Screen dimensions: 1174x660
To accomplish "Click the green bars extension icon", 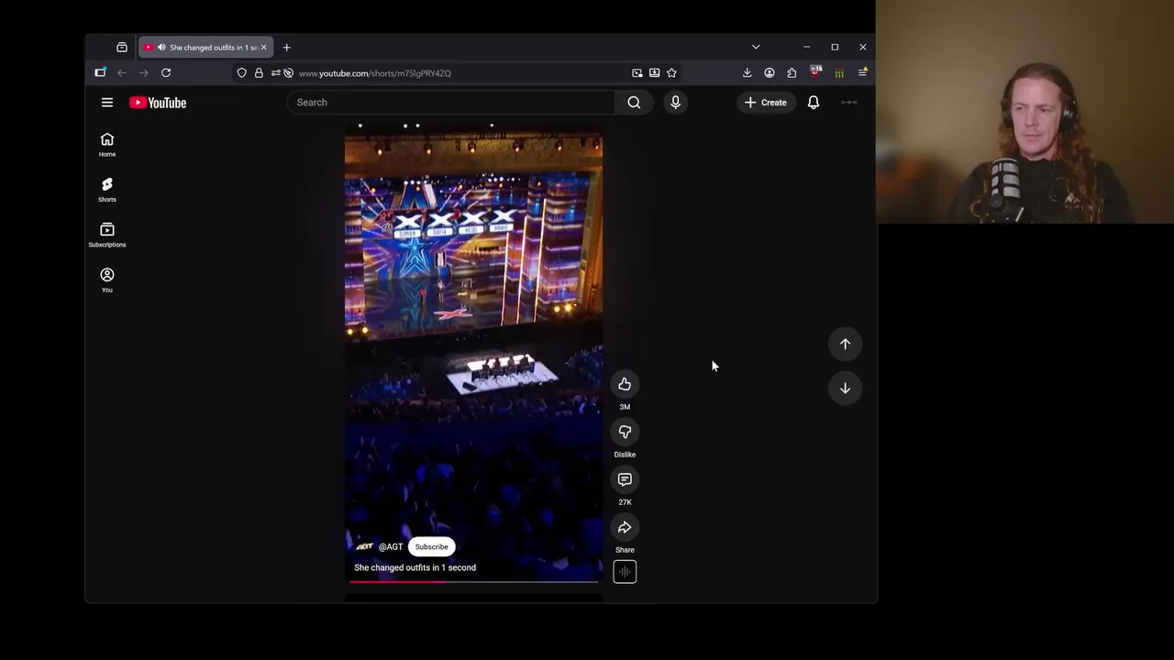I will click(x=838, y=72).
